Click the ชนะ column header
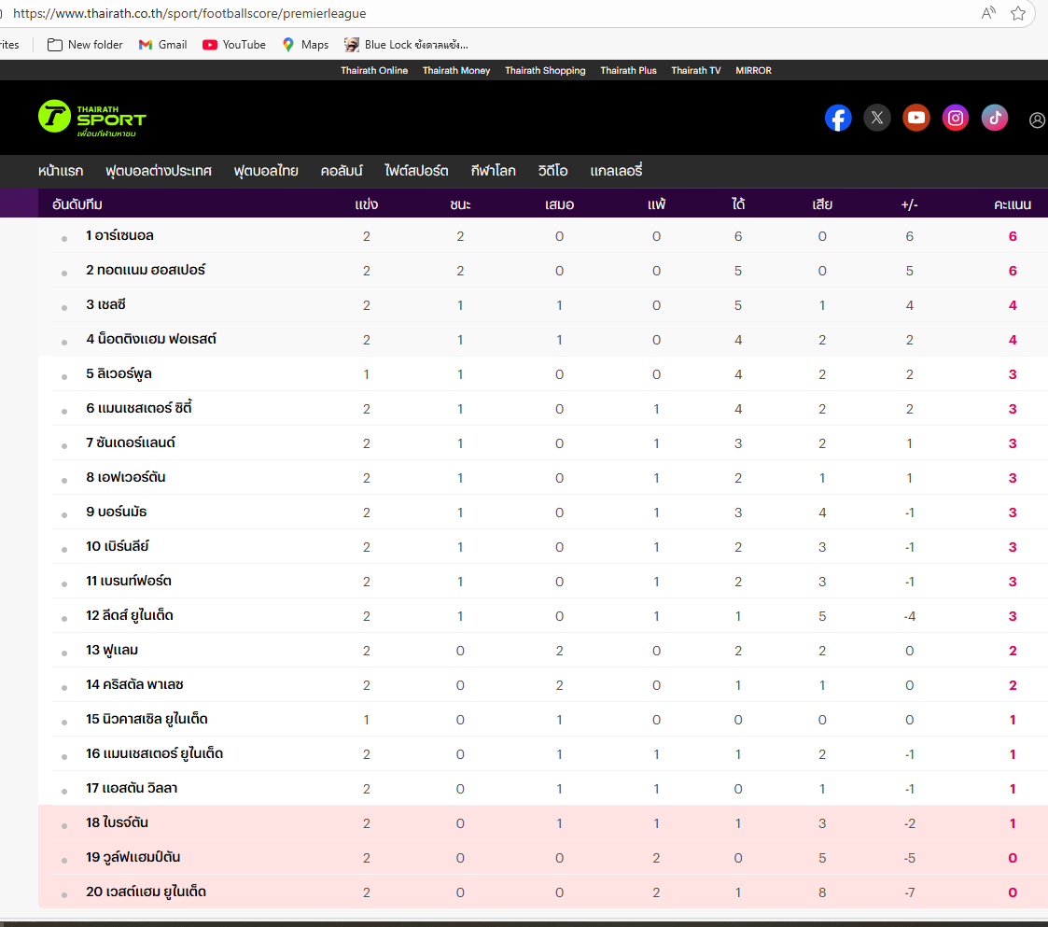This screenshot has width=1048, height=927. pyautogui.click(x=460, y=204)
